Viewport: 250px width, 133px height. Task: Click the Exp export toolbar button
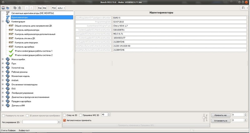pos(40,8)
